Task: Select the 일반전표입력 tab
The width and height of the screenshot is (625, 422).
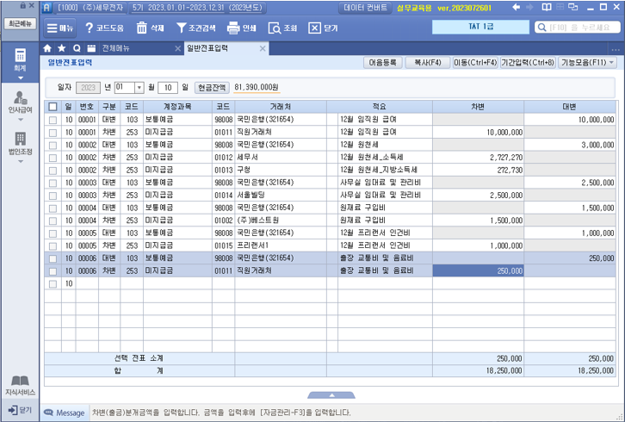Action: (207, 48)
